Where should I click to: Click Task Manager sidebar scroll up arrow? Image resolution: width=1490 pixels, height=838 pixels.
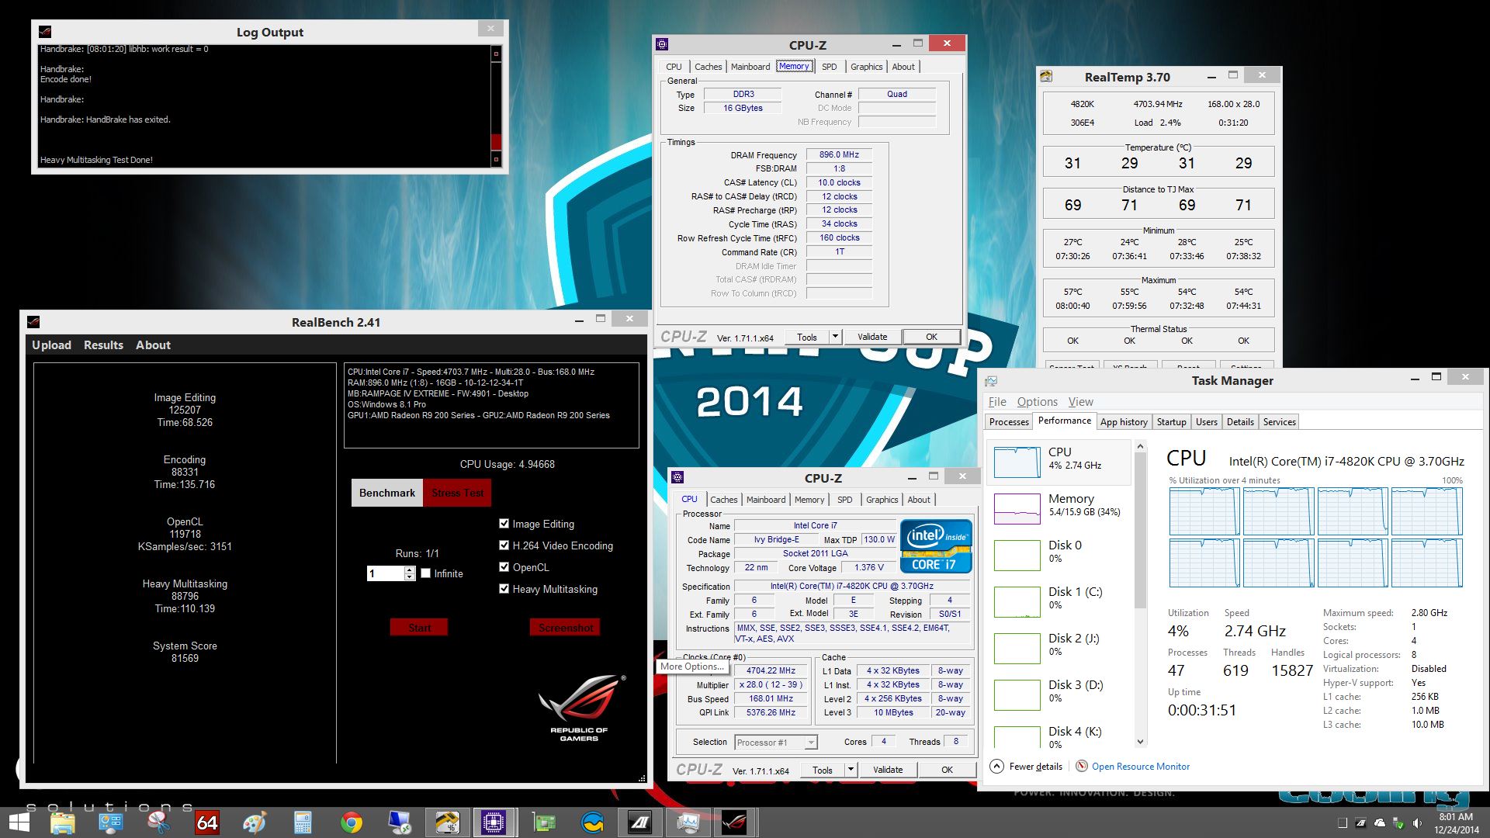click(1140, 446)
